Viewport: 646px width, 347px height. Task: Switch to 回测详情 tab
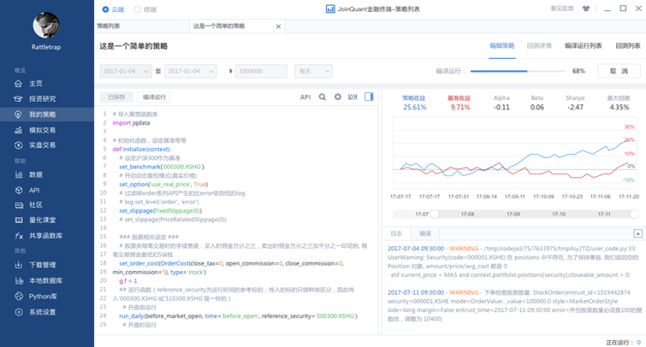coord(539,45)
